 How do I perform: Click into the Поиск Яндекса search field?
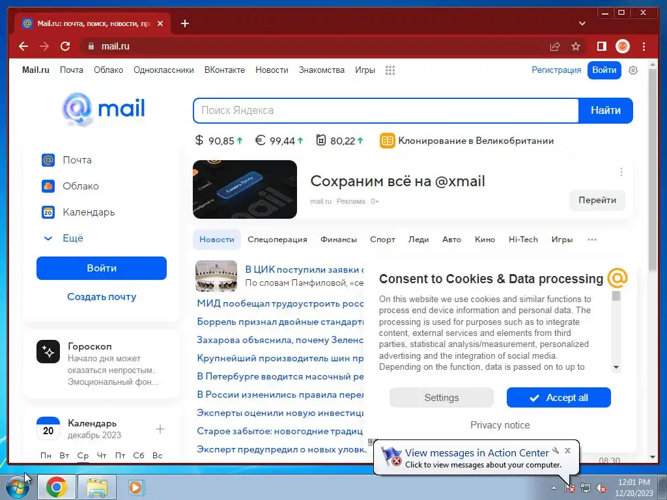pyautogui.click(x=386, y=111)
